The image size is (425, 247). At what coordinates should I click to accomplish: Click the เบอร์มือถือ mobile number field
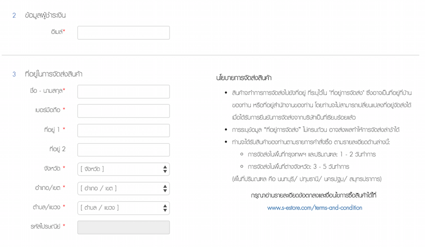point(123,111)
